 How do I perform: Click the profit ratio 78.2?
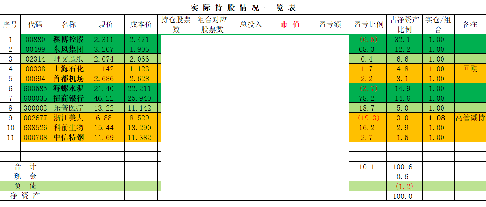click(x=369, y=98)
